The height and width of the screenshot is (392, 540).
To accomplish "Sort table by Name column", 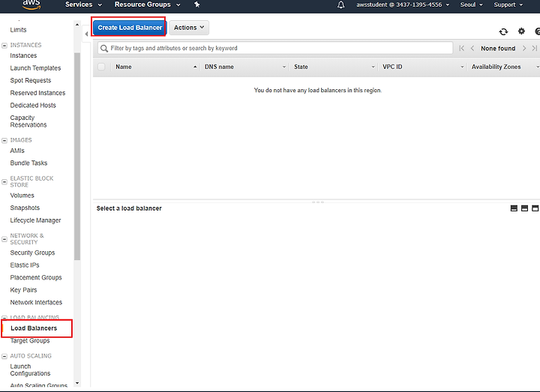I will pyautogui.click(x=156, y=67).
